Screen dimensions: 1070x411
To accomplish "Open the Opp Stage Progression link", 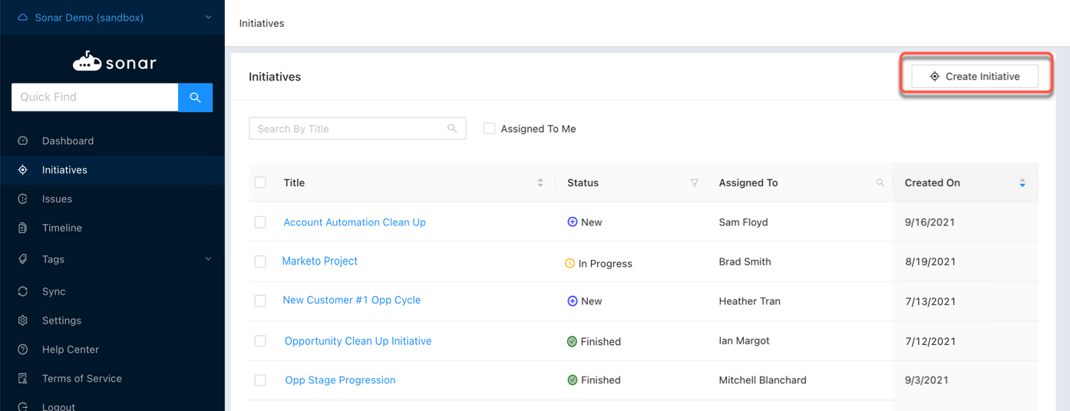I will [x=340, y=380].
